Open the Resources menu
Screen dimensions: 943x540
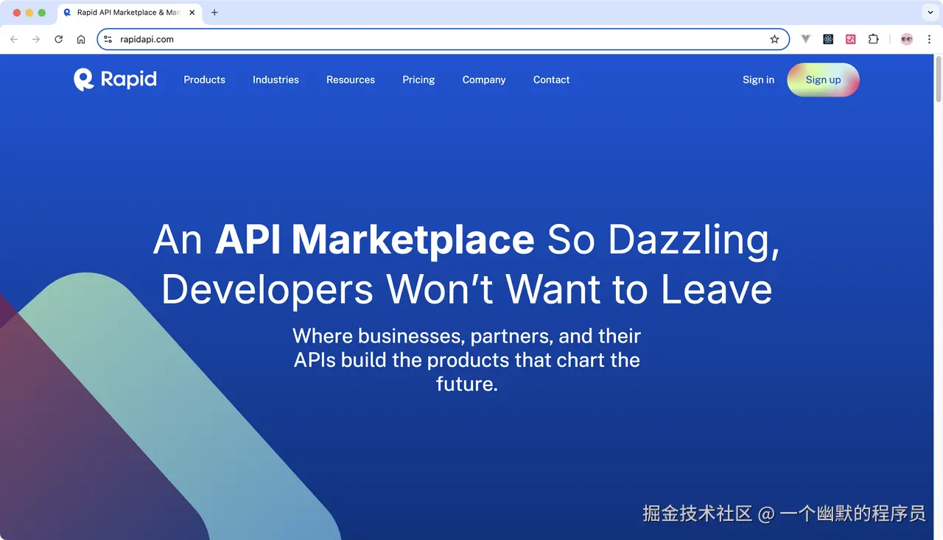(351, 80)
